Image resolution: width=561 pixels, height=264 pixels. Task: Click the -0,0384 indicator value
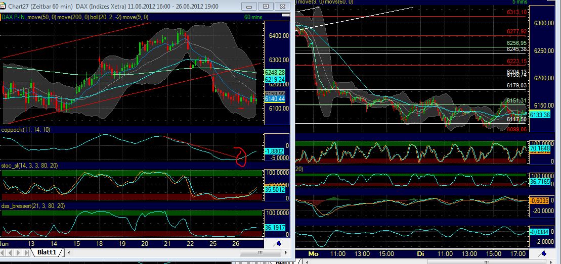(540, 232)
